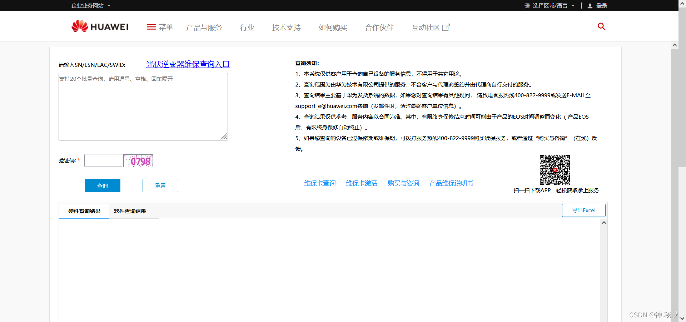The width and height of the screenshot is (686, 322).
Task: Click the page scrollbar down arrow
Action: (682, 318)
